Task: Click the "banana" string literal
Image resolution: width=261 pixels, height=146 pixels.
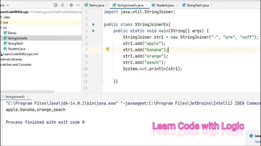Action: (154, 50)
